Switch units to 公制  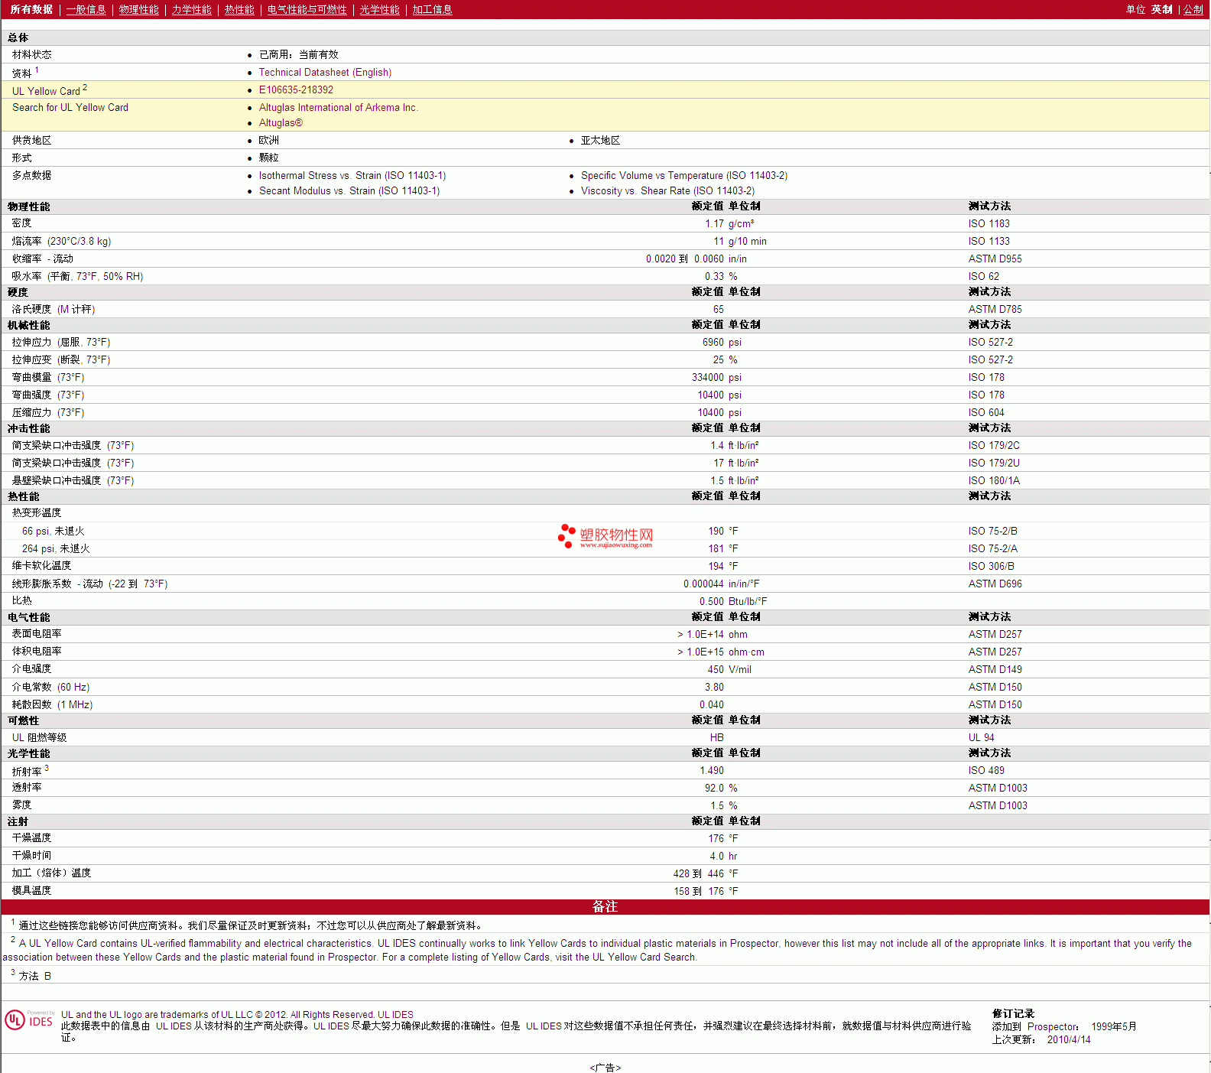[1193, 9]
